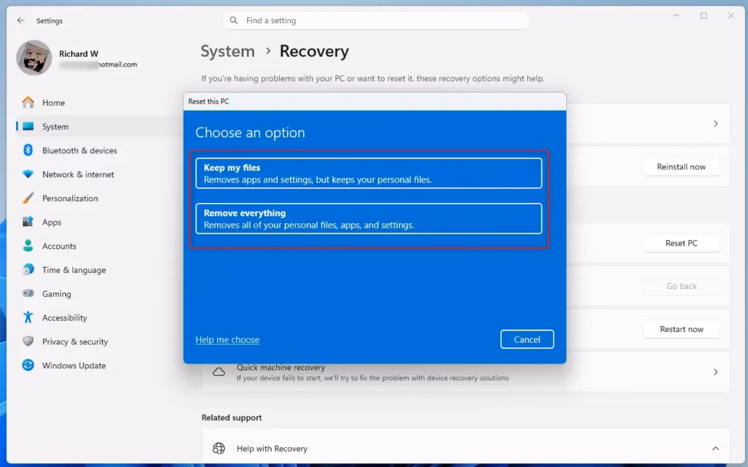Screen dimensions: 748x467
Task: Choose the Keep my files option
Action: 369,172
